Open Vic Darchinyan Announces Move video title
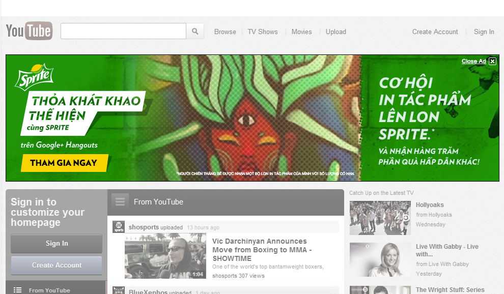This screenshot has width=504, height=294. click(262, 250)
